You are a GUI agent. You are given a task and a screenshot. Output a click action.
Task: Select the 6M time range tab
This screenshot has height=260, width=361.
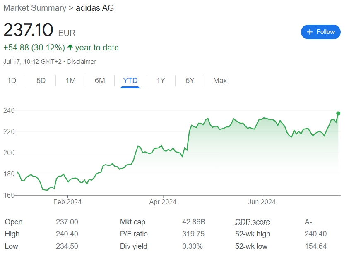[x=100, y=81]
